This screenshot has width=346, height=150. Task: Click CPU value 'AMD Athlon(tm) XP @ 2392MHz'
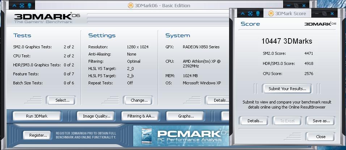pos(202,64)
